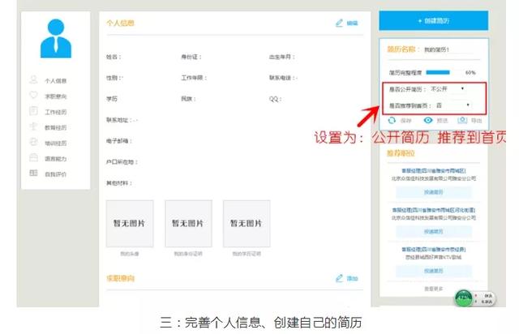This screenshot has width=519, height=334.
Task: Open 工作经历 in the sidebar
Action: click(x=55, y=112)
